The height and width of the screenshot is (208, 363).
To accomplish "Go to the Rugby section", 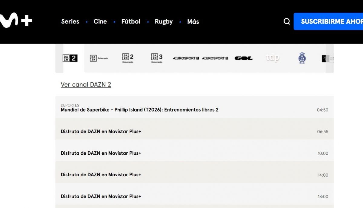I will (164, 21).
